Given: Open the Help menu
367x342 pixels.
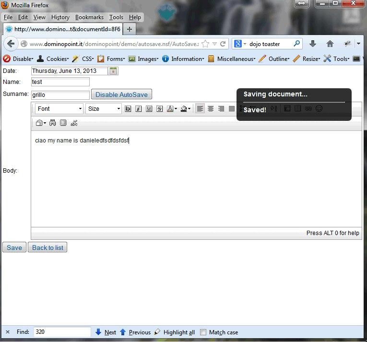Looking at the screenshot, I should [135, 17].
